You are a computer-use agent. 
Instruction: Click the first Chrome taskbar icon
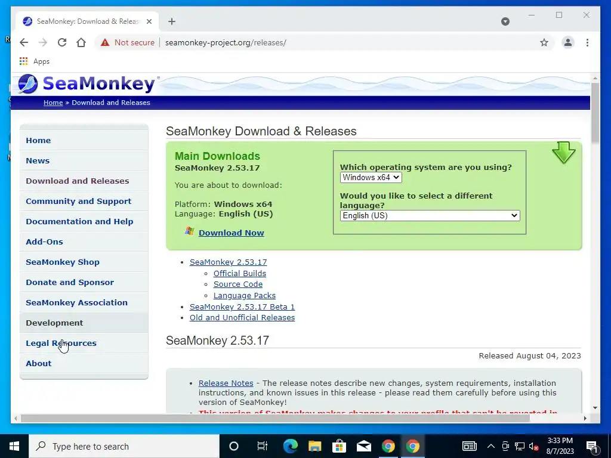[388, 446]
